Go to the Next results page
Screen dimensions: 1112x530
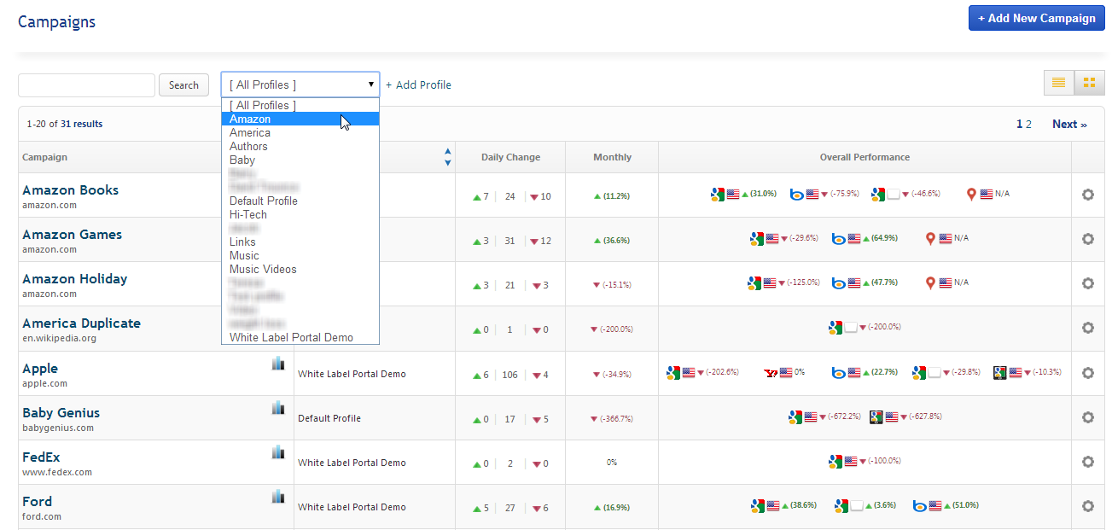pyautogui.click(x=1069, y=125)
